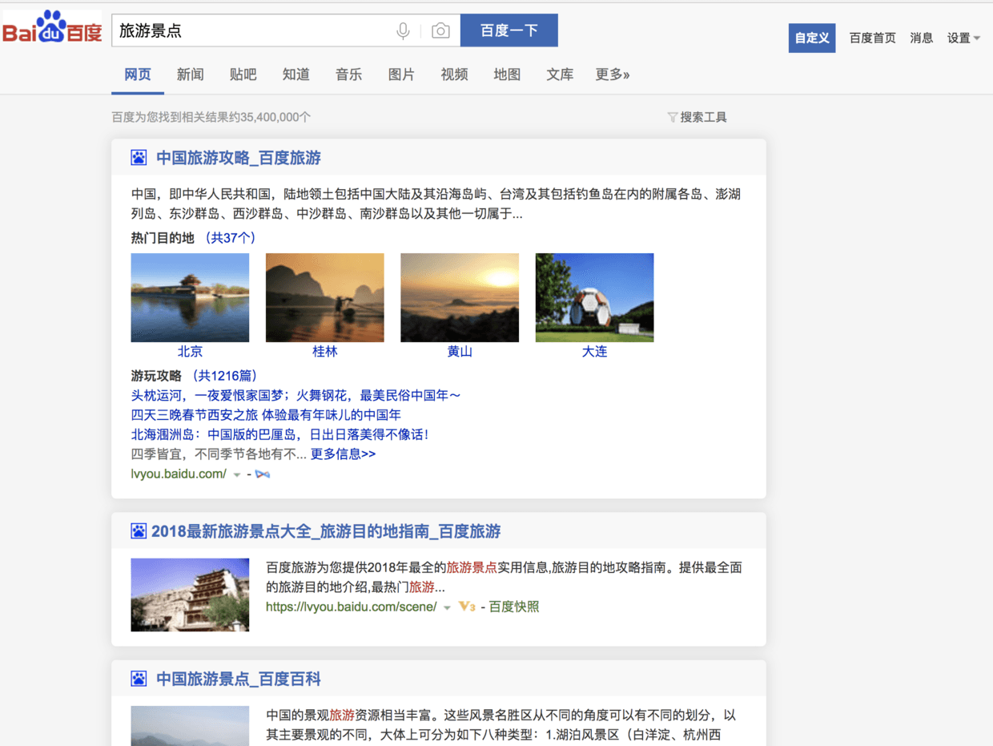Click the 共1216篇 guides link
The width and height of the screenshot is (993, 746).
click(225, 376)
